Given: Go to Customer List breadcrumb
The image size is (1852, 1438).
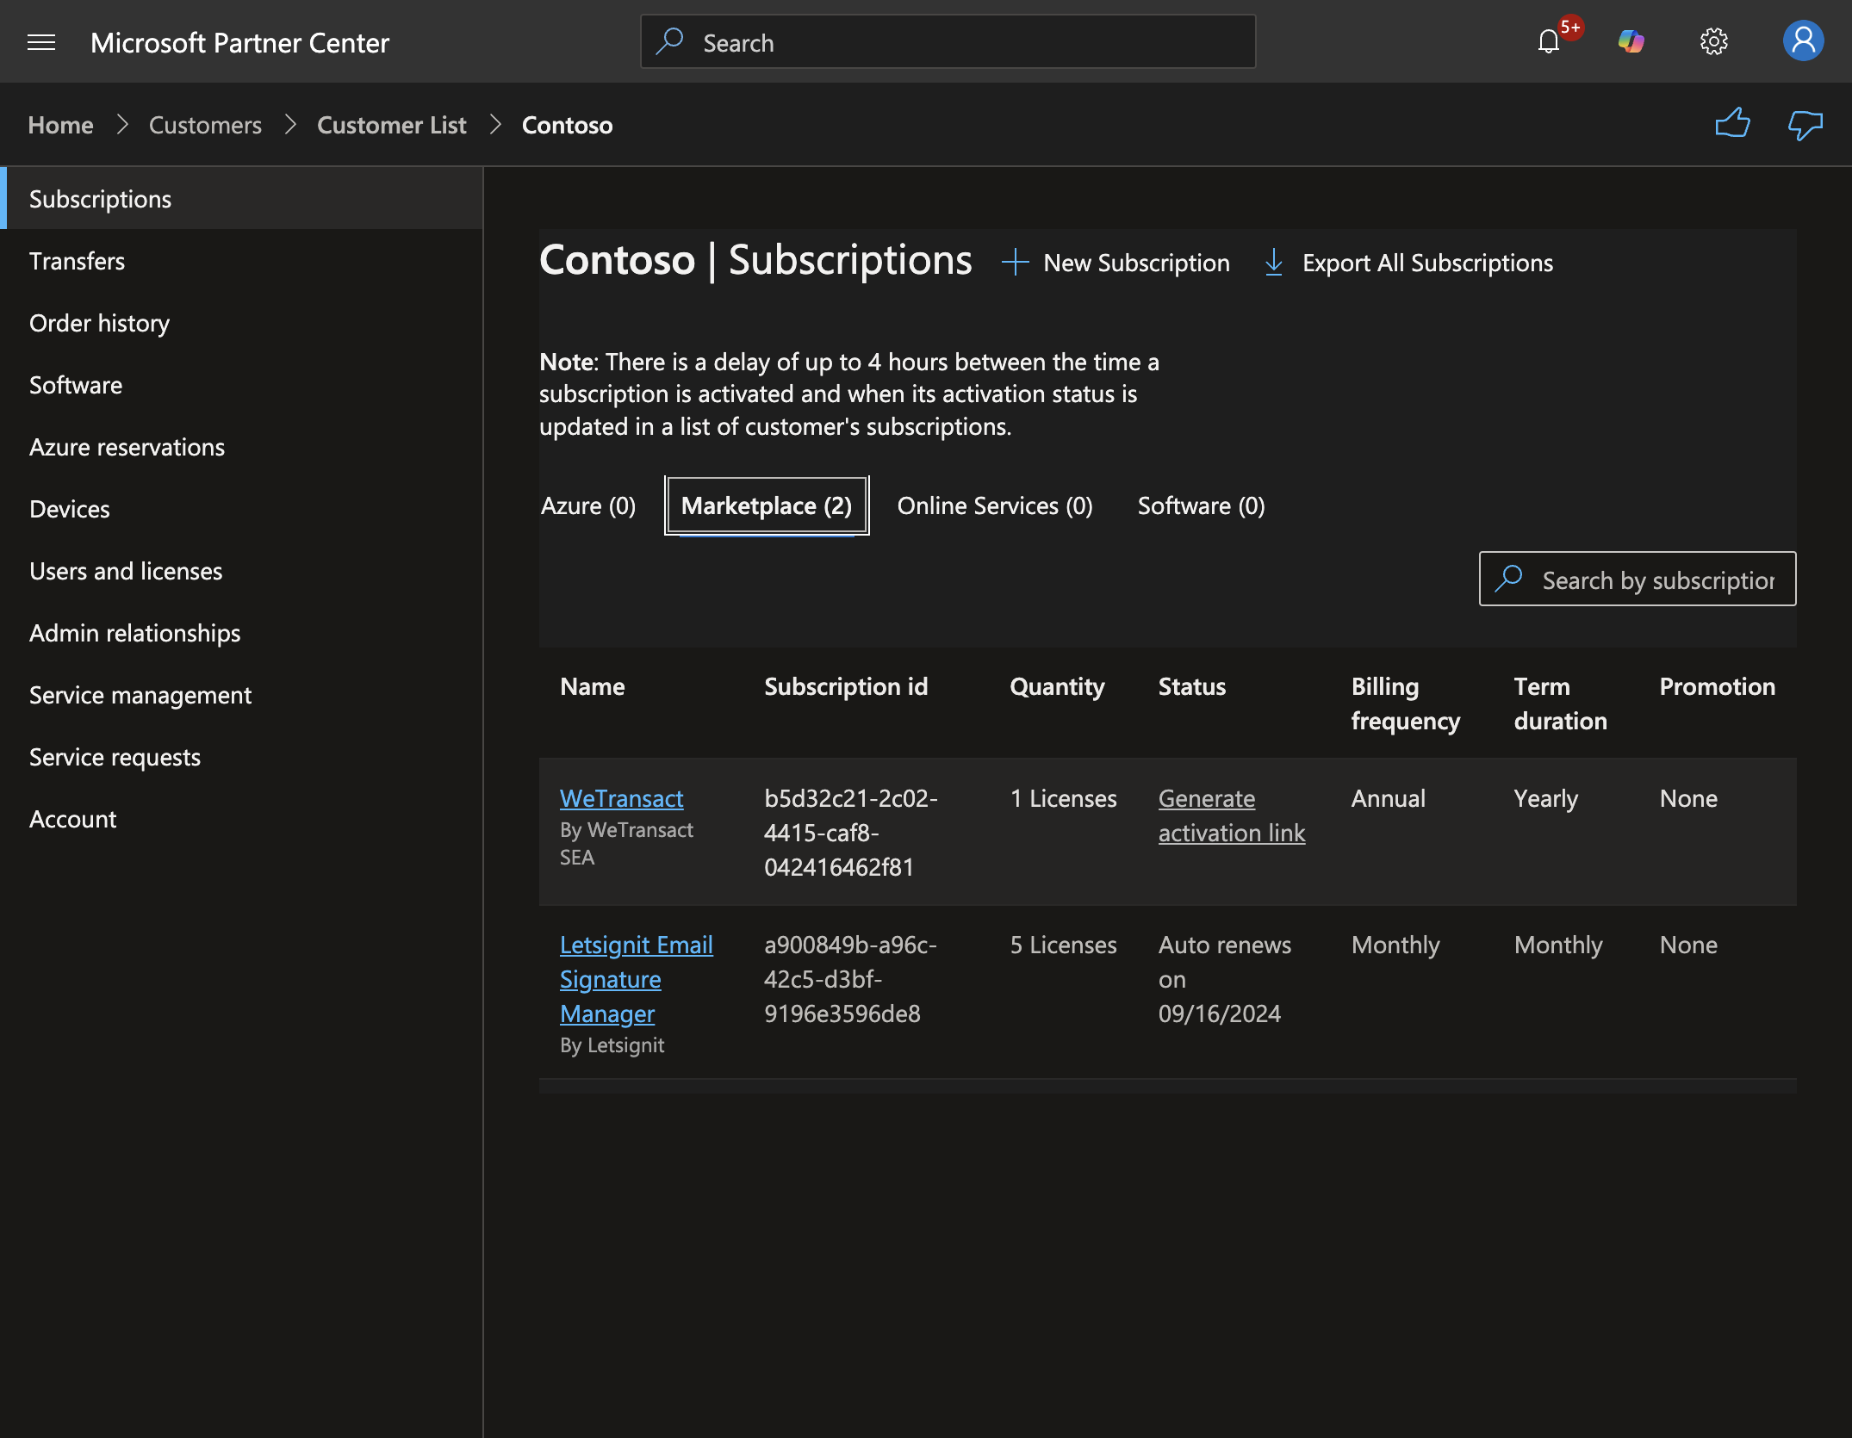Looking at the screenshot, I should click(391, 125).
